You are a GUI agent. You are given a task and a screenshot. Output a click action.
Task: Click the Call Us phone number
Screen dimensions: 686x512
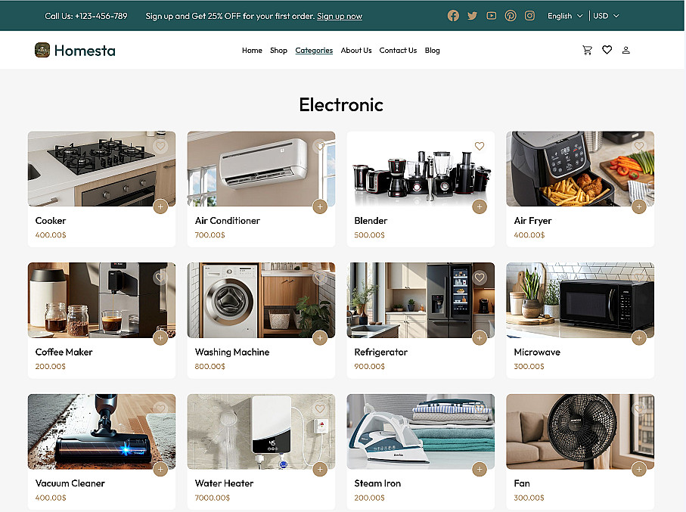(86, 16)
